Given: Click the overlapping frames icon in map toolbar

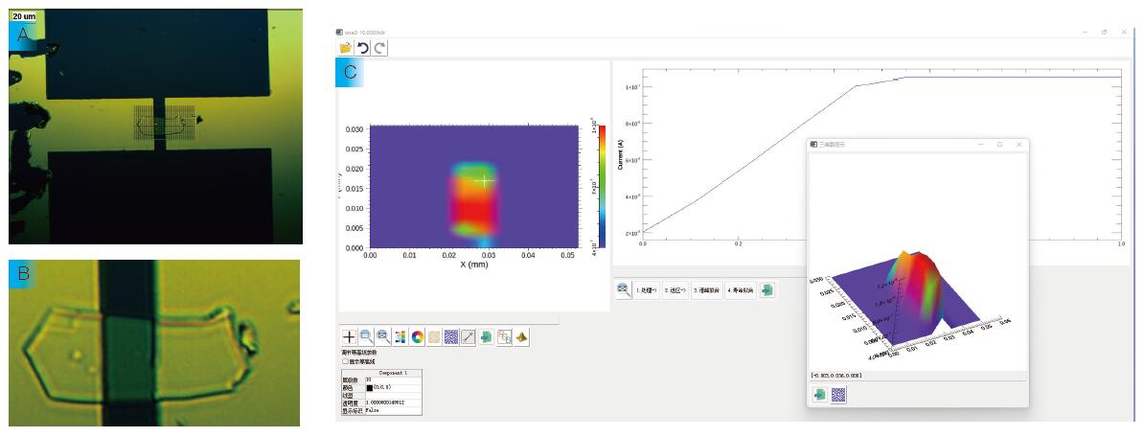Looking at the screenshot, I should pyautogui.click(x=504, y=337).
